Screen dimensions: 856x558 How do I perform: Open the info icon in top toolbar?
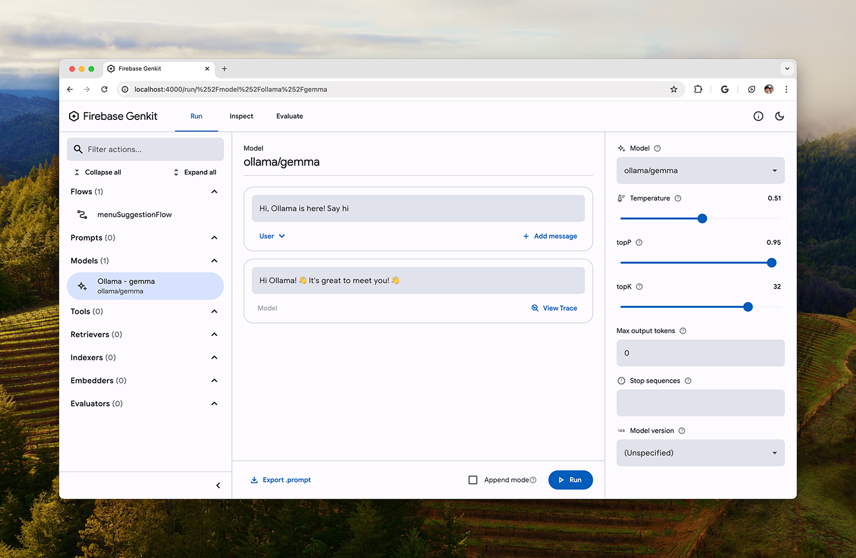point(758,116)
